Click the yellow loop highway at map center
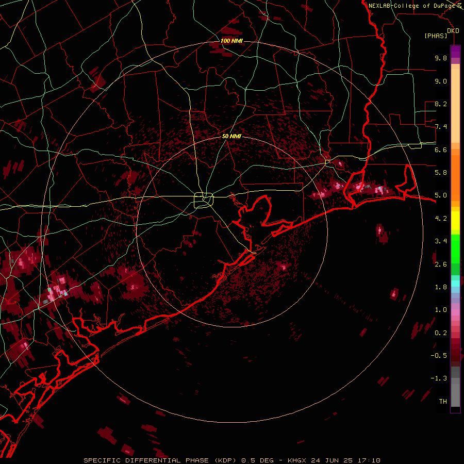This screenshot has width=464, height=464. (x=204, y=200)
